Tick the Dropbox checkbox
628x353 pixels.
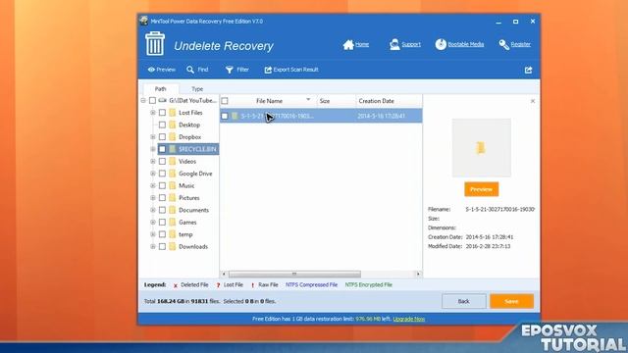[162, 137]
